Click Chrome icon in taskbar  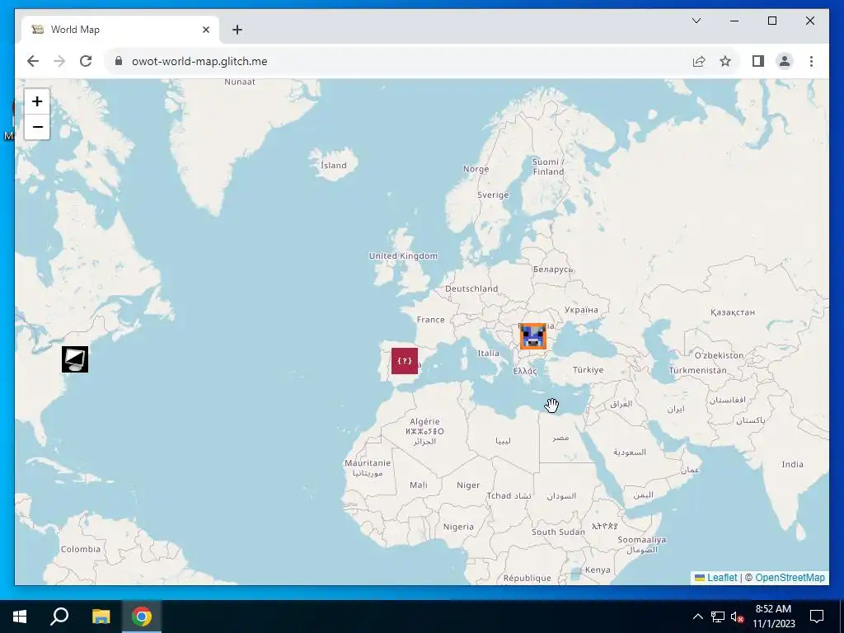point(141,617)
